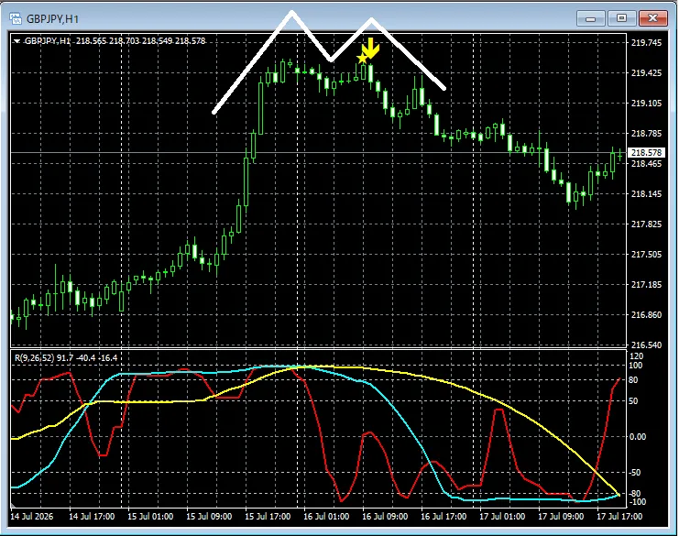
Task: Close the GBPJPY,H1 chart window
Action: [x=653, y=18]
